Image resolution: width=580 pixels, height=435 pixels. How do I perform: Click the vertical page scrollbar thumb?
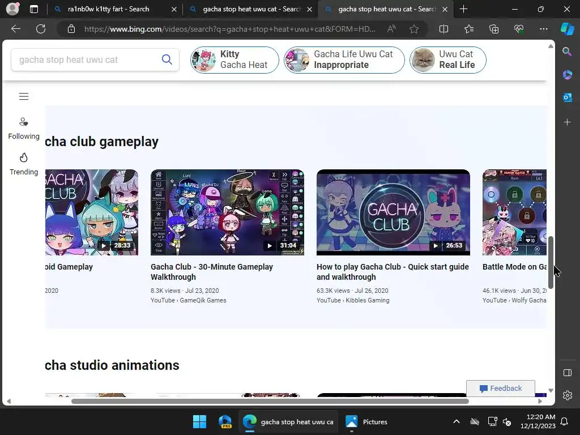click(551, 262)
